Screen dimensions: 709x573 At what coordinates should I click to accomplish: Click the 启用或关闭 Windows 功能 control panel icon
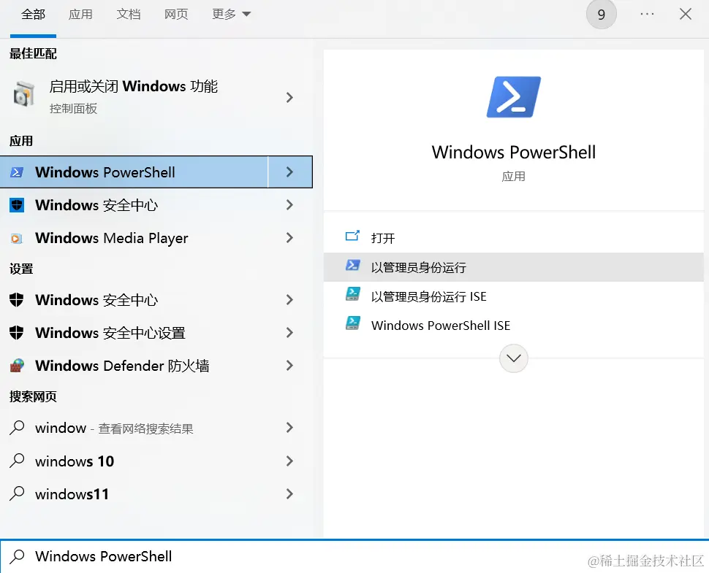point(23,94)
